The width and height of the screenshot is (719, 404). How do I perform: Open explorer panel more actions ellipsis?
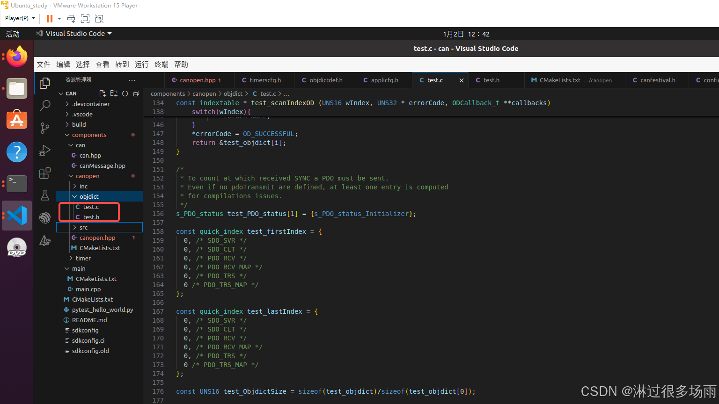coord(132,80)
